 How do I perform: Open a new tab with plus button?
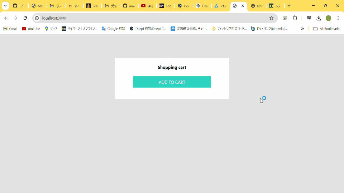289,6
